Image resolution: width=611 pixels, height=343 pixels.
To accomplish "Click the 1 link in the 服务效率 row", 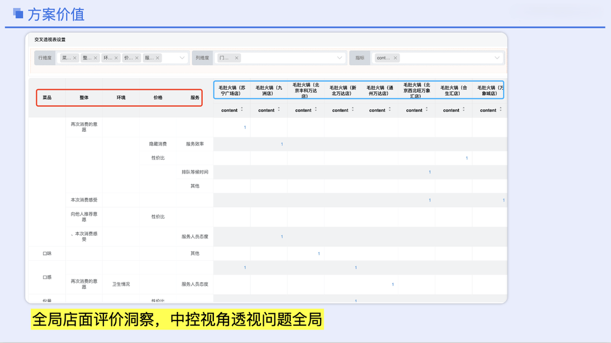I will coord(282,144).
